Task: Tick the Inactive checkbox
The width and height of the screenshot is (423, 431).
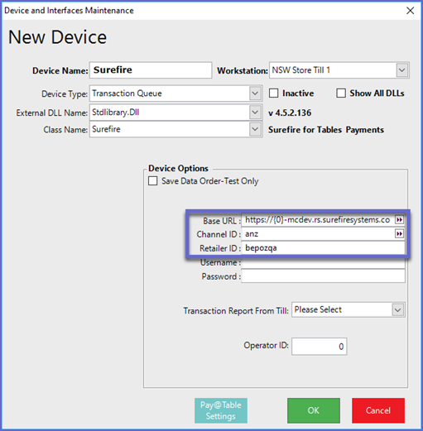Action: tap(273, 93)
